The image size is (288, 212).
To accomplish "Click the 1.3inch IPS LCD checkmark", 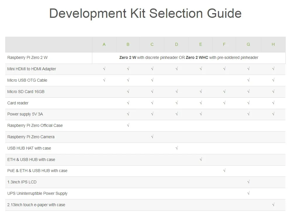I will (x=248, y=182).
